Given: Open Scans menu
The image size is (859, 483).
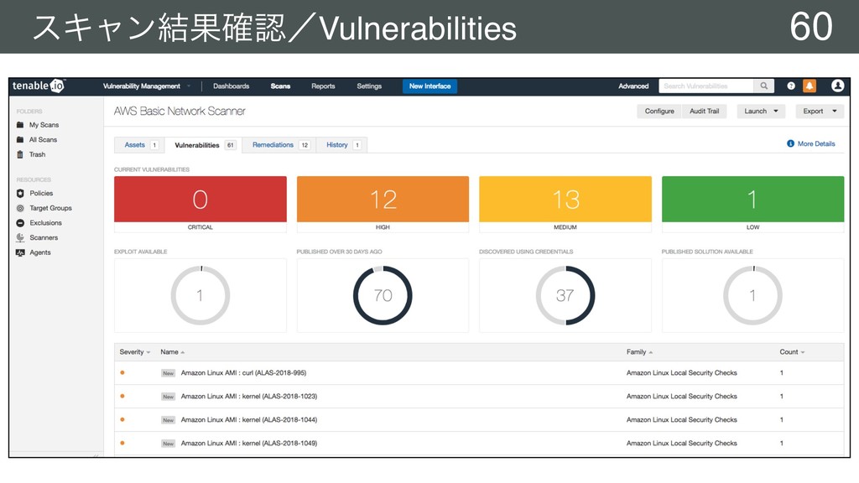Looking at the screenshot, I should (280, 86).
